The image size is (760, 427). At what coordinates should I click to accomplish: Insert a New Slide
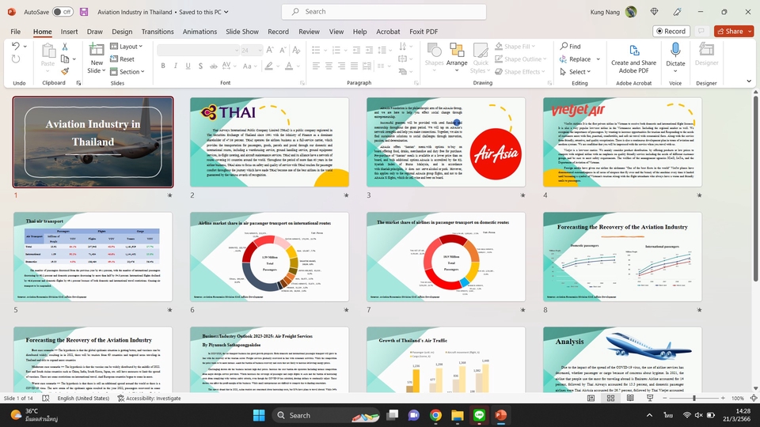pos(97,58)
